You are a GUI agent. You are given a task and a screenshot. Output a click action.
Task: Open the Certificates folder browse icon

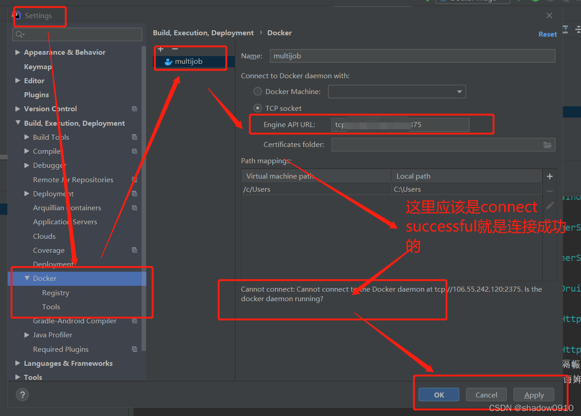coord(548,145)
